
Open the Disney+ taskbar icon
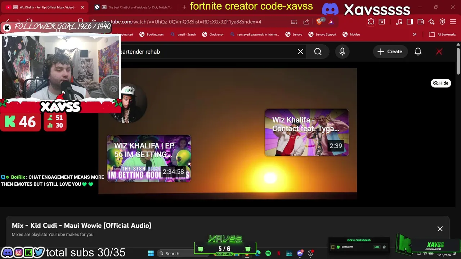[289, 253]
